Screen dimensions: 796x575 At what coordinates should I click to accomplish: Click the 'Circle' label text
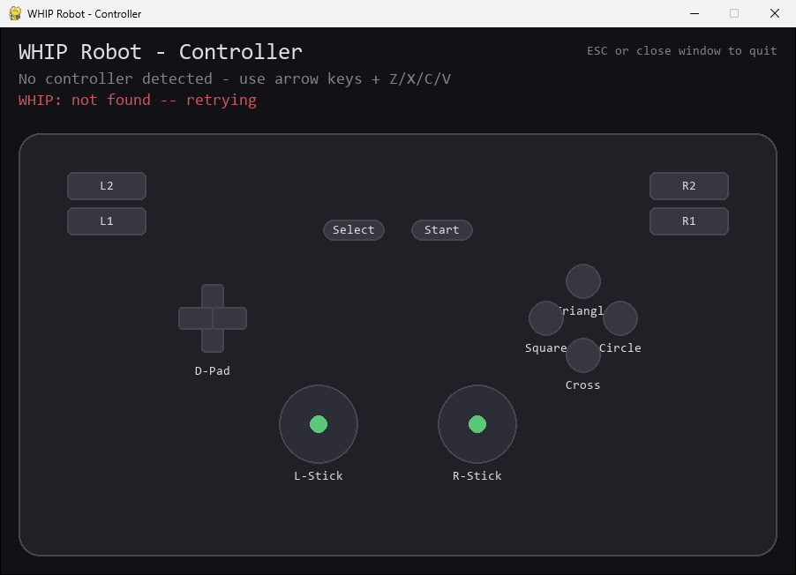(620, 348)
